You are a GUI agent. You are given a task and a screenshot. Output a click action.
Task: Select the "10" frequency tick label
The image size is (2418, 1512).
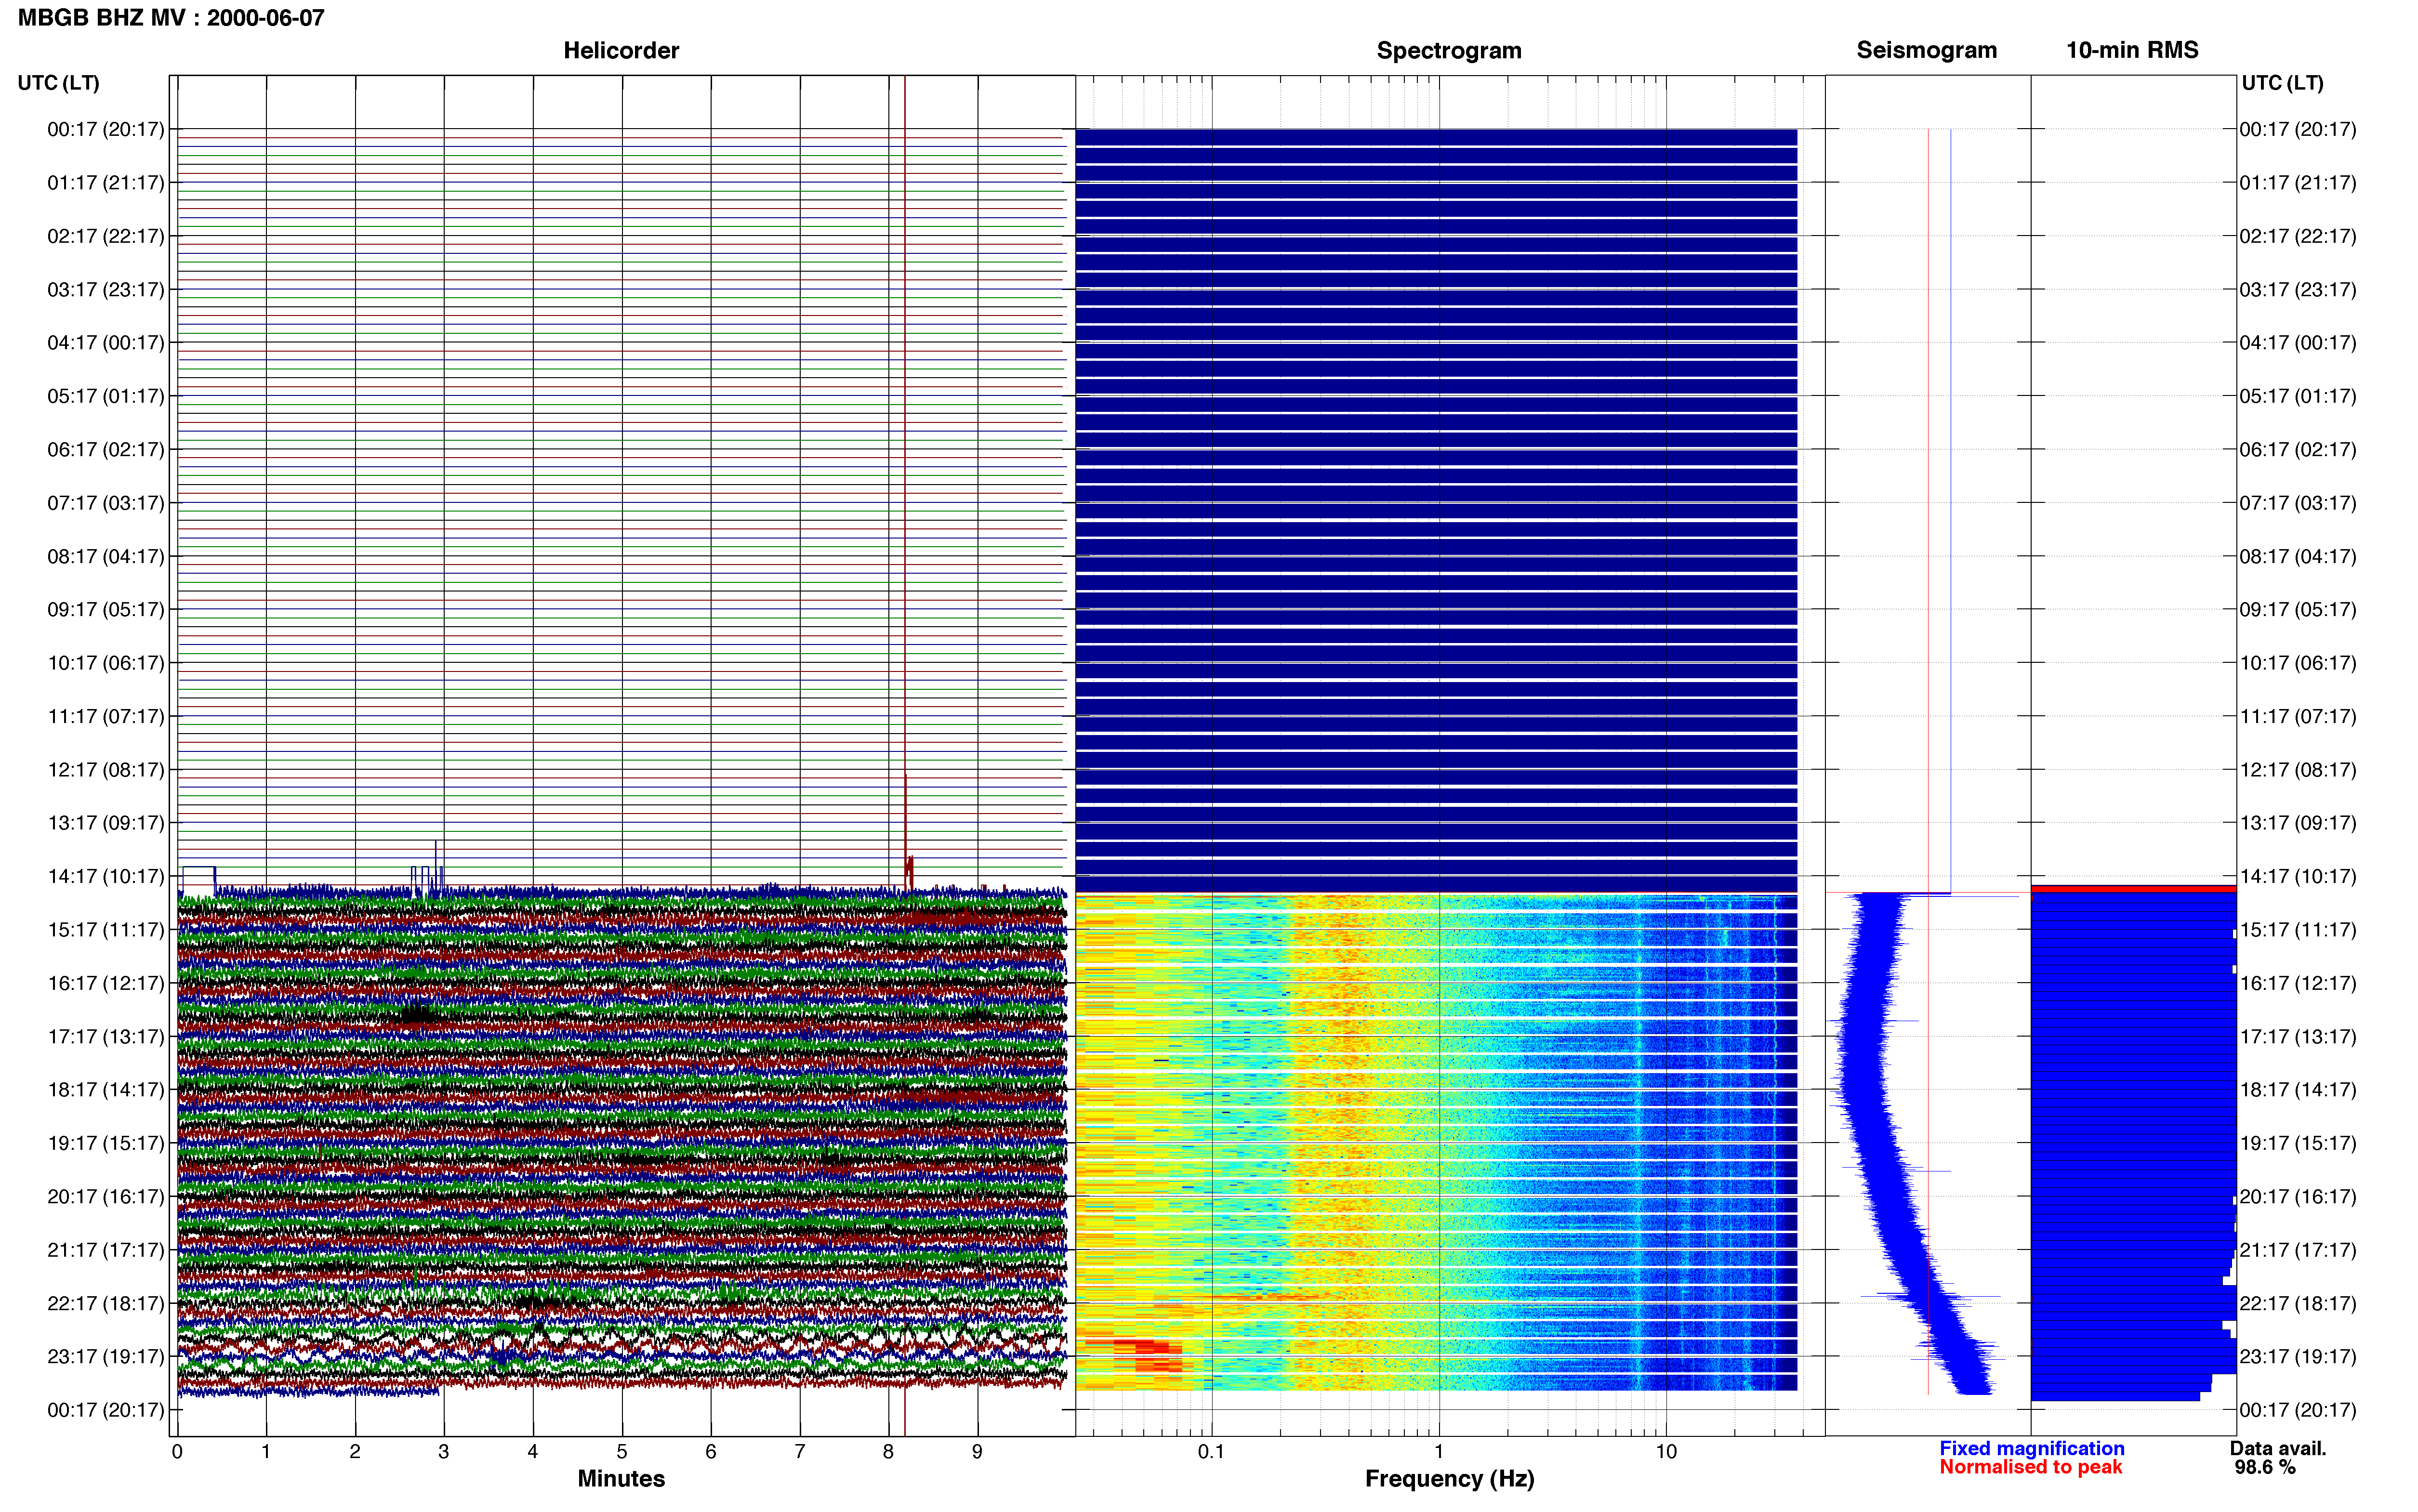(1666, 1452)
